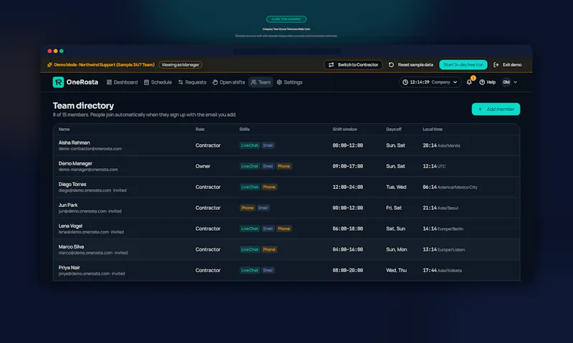Click Priya Nair's Email skill tag
The height and width of the screenshot is (343, 573).
coord(268,270)
